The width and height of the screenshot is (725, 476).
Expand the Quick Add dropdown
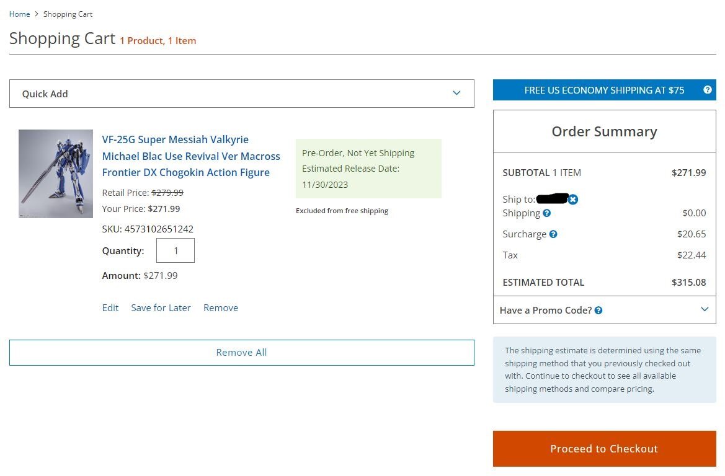(x=241, y=94)
